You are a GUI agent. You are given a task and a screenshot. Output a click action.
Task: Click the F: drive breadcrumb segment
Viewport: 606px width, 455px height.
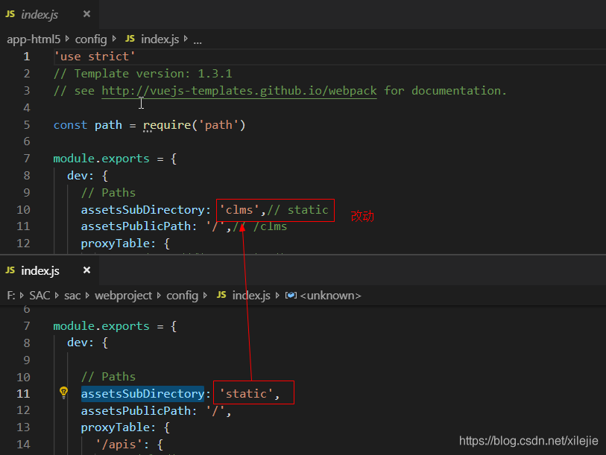click(x=11, y=296)
